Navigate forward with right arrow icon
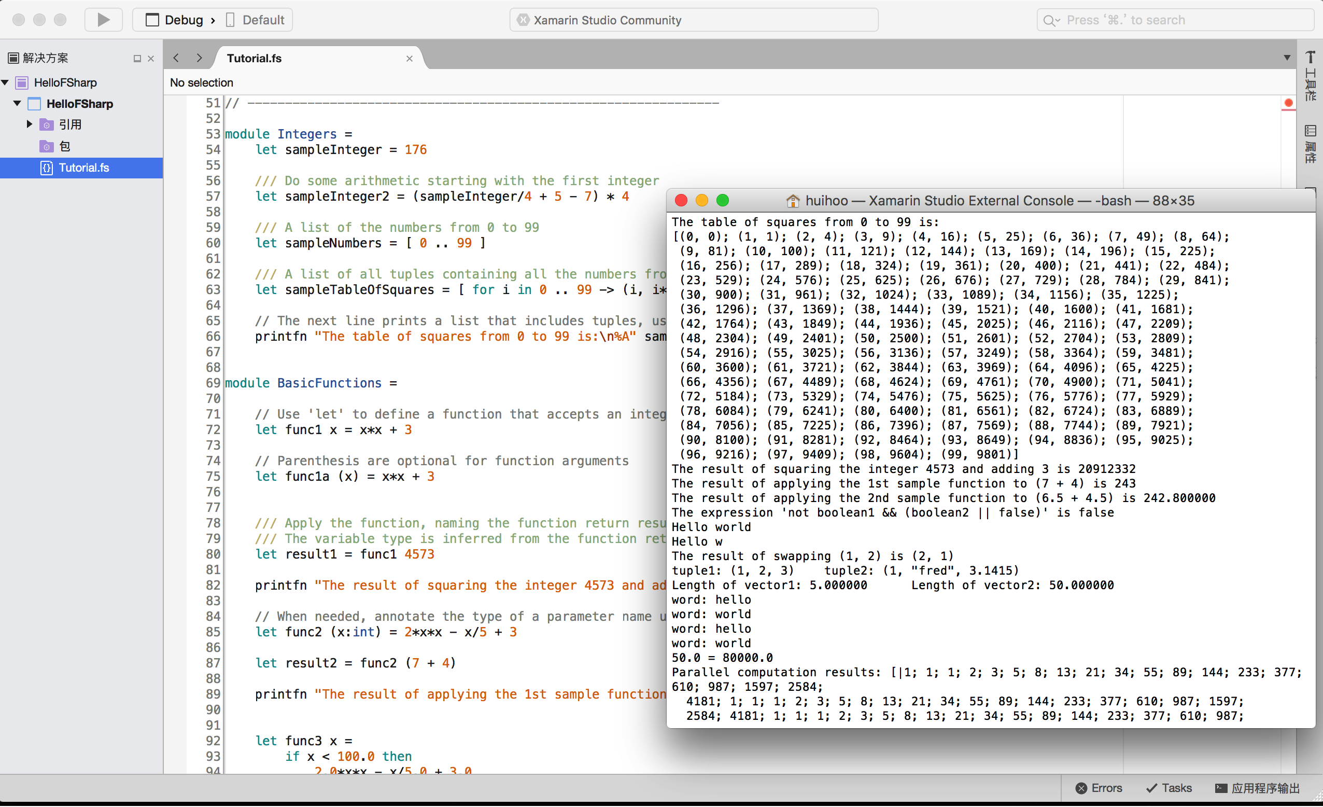This screenshot has height=807, width=1323. click(x=199, y=58)
